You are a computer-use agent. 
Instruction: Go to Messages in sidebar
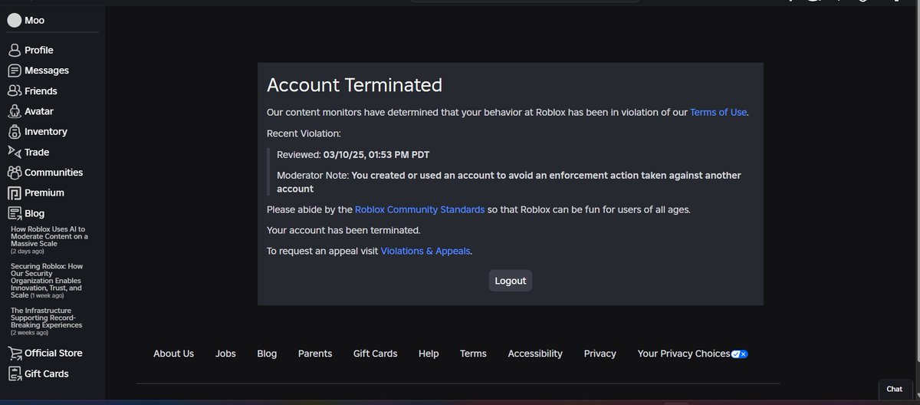(x=47, y=71)
